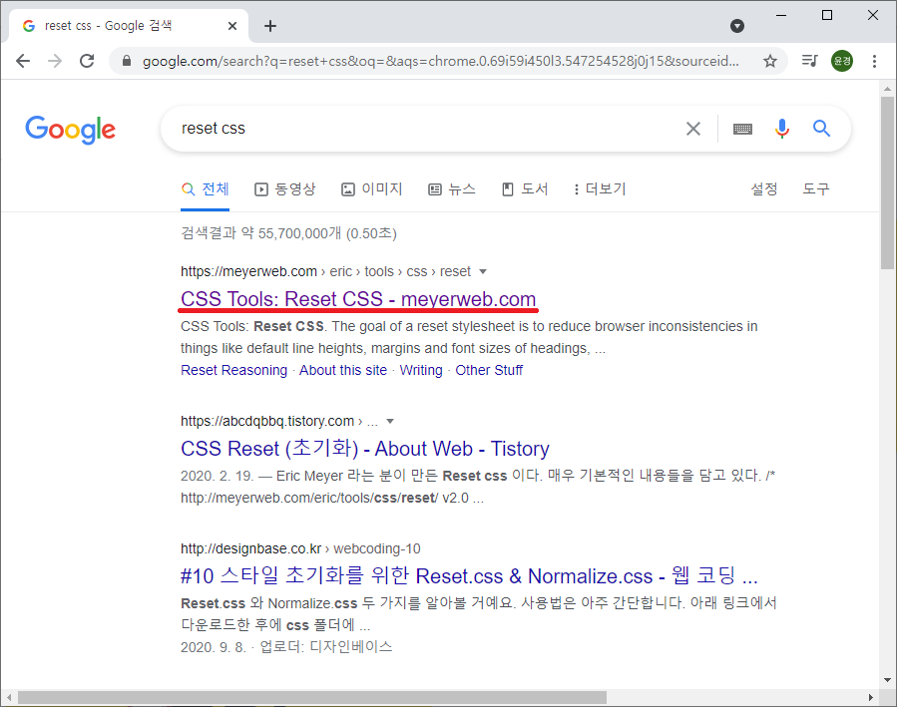Go to Google home via logo
Image resolution: width=897 pixels, height=707 pixels.
pos(71,130)
